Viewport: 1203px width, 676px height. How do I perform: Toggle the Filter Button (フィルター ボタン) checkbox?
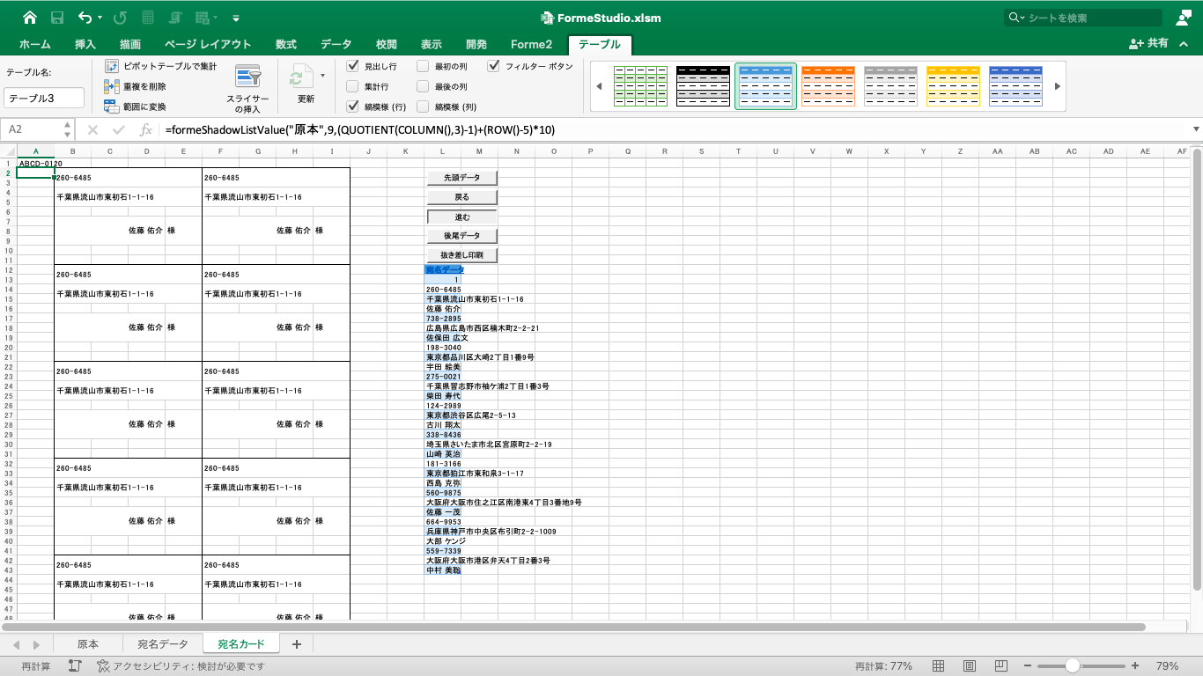493,66
